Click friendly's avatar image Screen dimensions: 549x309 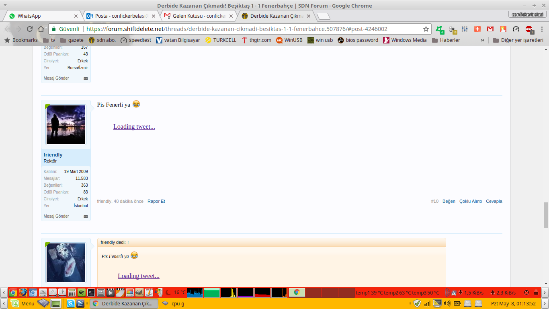[x=66, y=125]
